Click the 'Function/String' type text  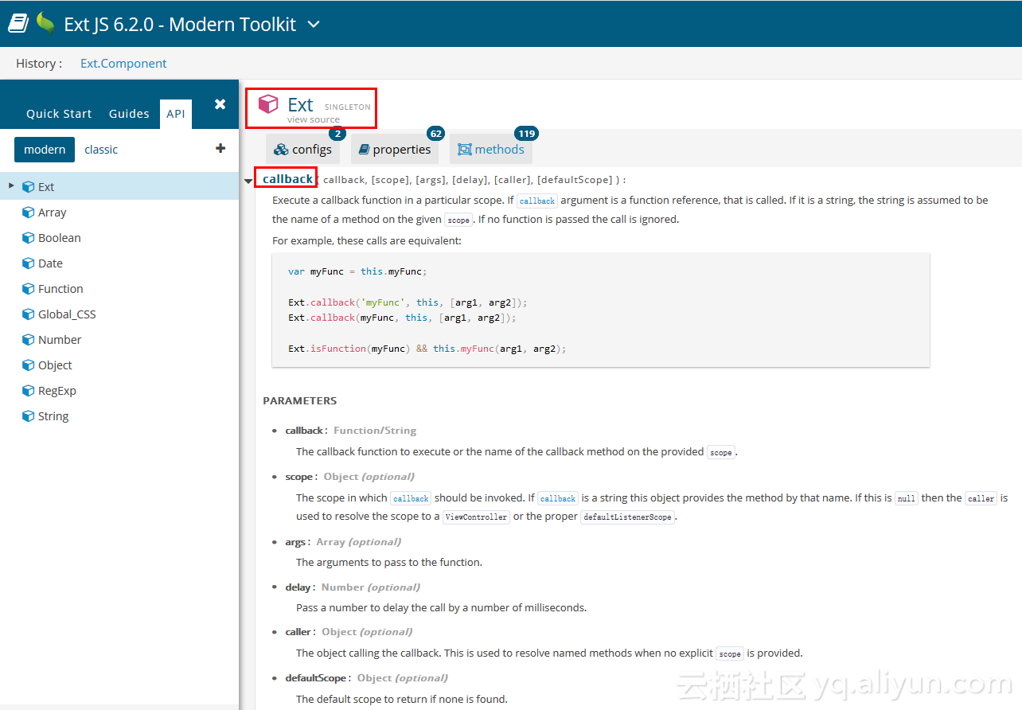pos(375,430)
